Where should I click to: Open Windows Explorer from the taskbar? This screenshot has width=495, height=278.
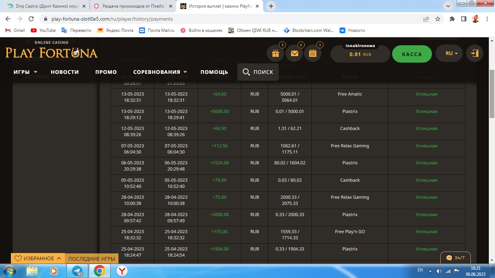pyautogui.click(x=32, y=271)
